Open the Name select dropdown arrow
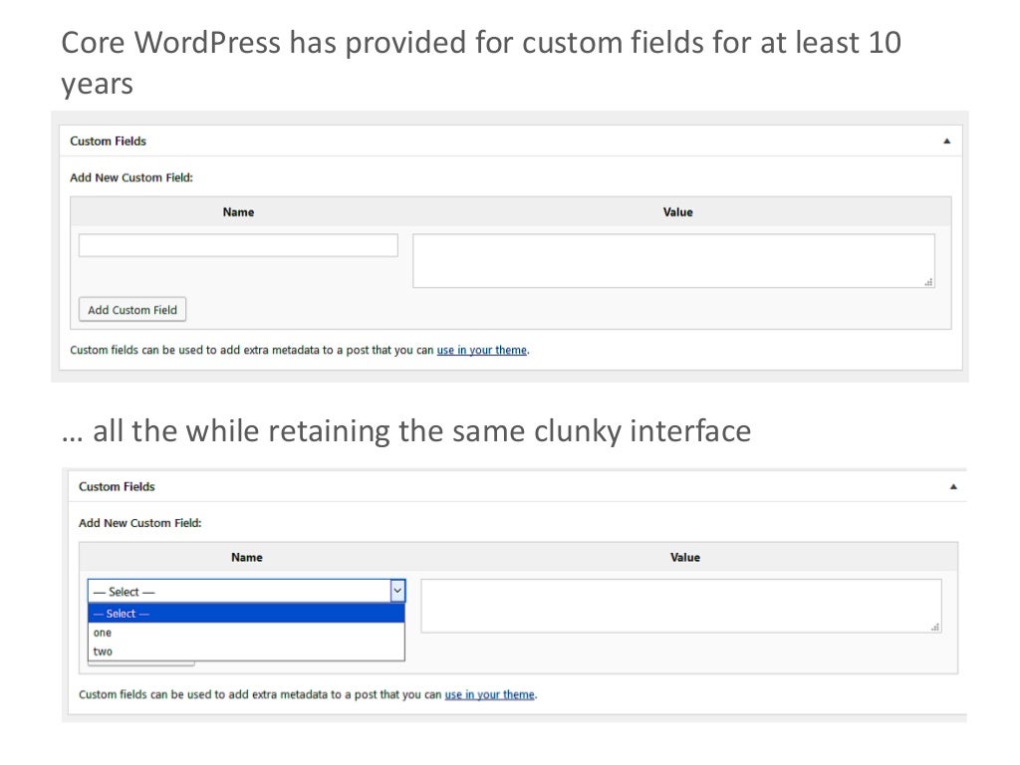Screen dimensions: 1020x765 coord(397,591)
